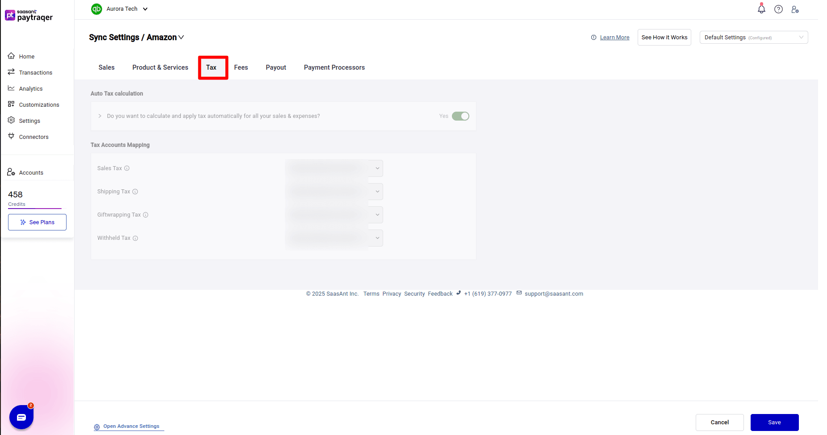Open the help question mark menu
Viewport: 827px width, 435px height.
click(x=778, y=9)
